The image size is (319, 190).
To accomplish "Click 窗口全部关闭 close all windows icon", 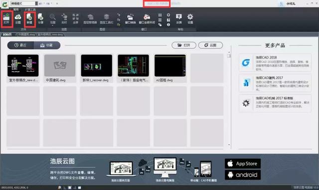I will point(147,19).
